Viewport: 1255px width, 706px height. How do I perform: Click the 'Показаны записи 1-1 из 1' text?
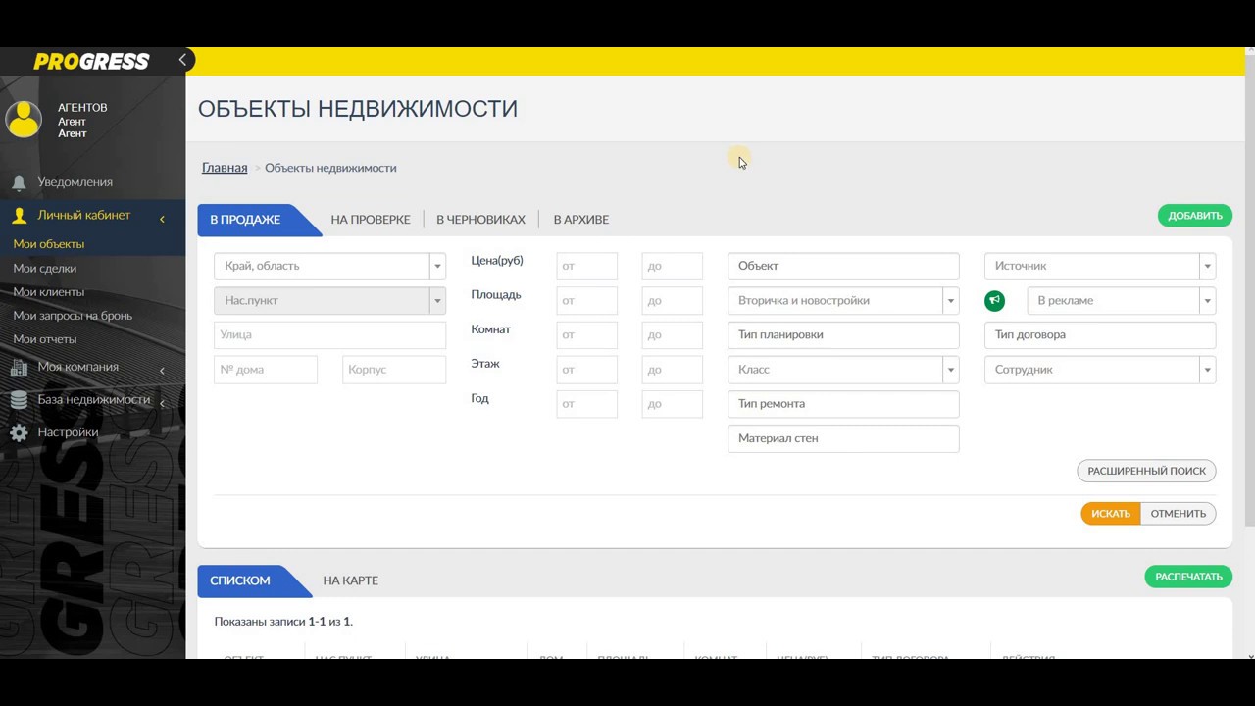pos(283,622)
